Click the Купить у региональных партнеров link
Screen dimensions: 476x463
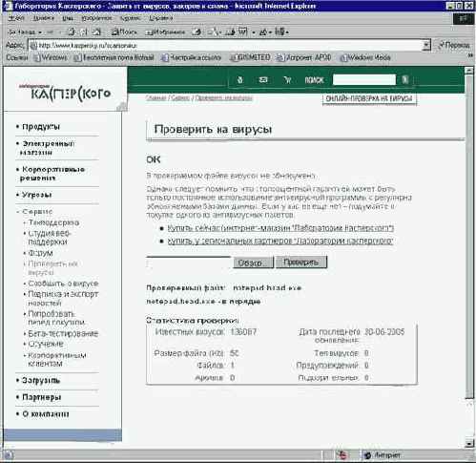[280, 241]
